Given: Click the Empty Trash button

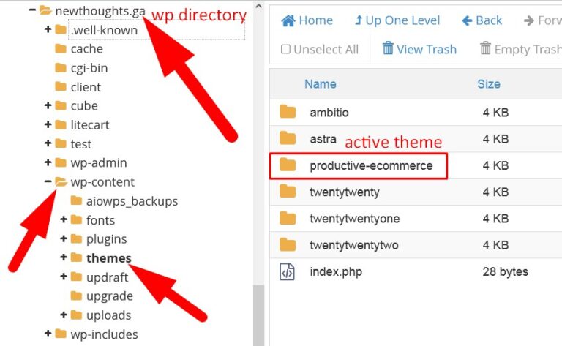Looking at the screenshot, I should click(520, 49).
